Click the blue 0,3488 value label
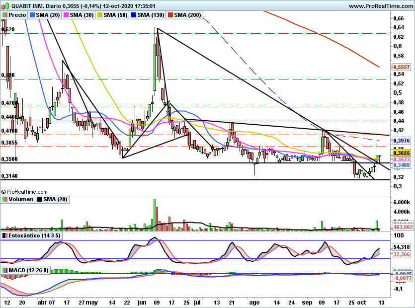Viewport: 415px width, 308px height. coord(402,165)
